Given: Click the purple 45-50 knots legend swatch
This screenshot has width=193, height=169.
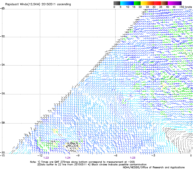Looking at the screenshot, I should pos(178,3).
